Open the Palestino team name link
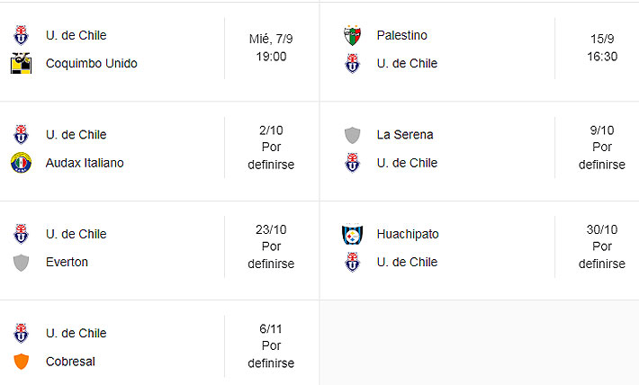Image resolution: width=639 pixels, height=385 pixels. [401, 36]
